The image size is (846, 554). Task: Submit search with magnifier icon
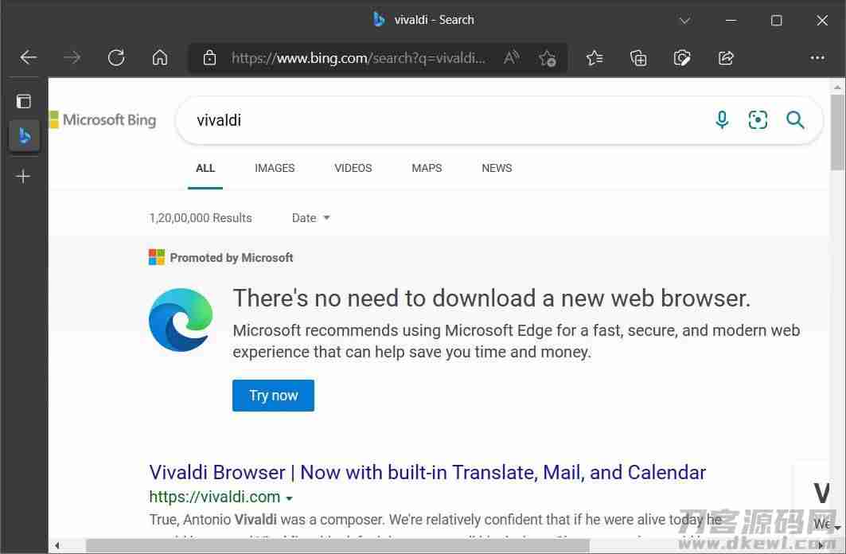(x=795, y=119)
